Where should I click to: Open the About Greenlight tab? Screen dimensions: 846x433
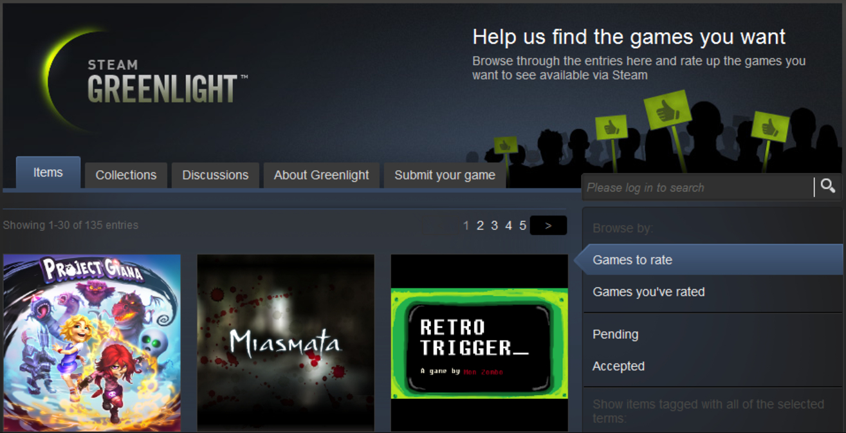click(x=322, y=175)
